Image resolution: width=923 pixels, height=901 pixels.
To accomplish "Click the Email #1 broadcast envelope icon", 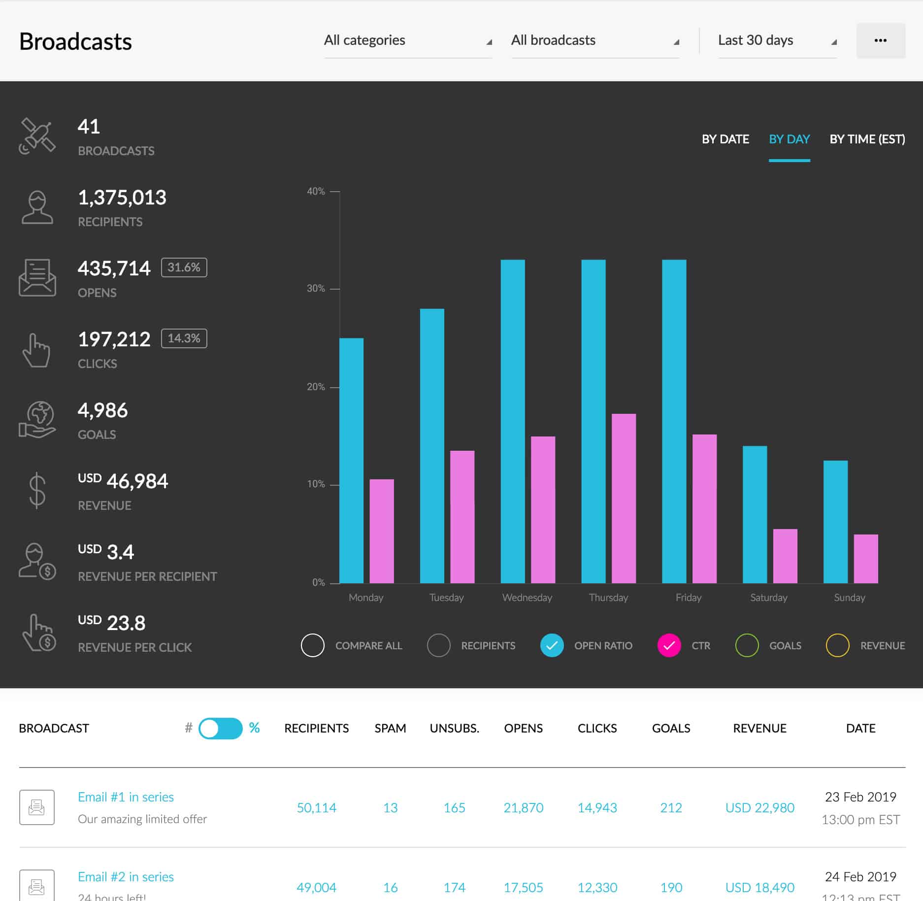I will click(x=37, y=807).
